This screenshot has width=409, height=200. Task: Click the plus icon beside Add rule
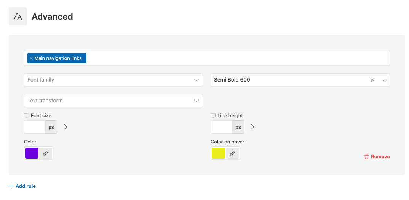pos(11,186)
